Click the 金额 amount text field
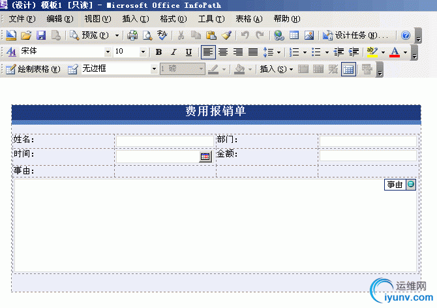Screen dimensions: 437x308 [x=368, y=156]
